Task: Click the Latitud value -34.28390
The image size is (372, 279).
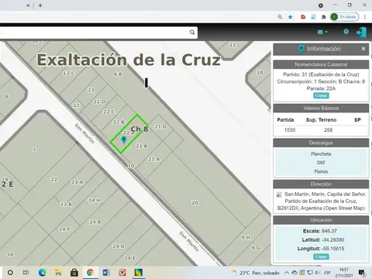Action: point(333,239)
